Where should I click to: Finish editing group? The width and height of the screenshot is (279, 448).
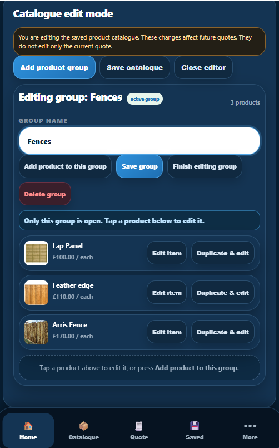pyautogui.click(x=205, y=166)
